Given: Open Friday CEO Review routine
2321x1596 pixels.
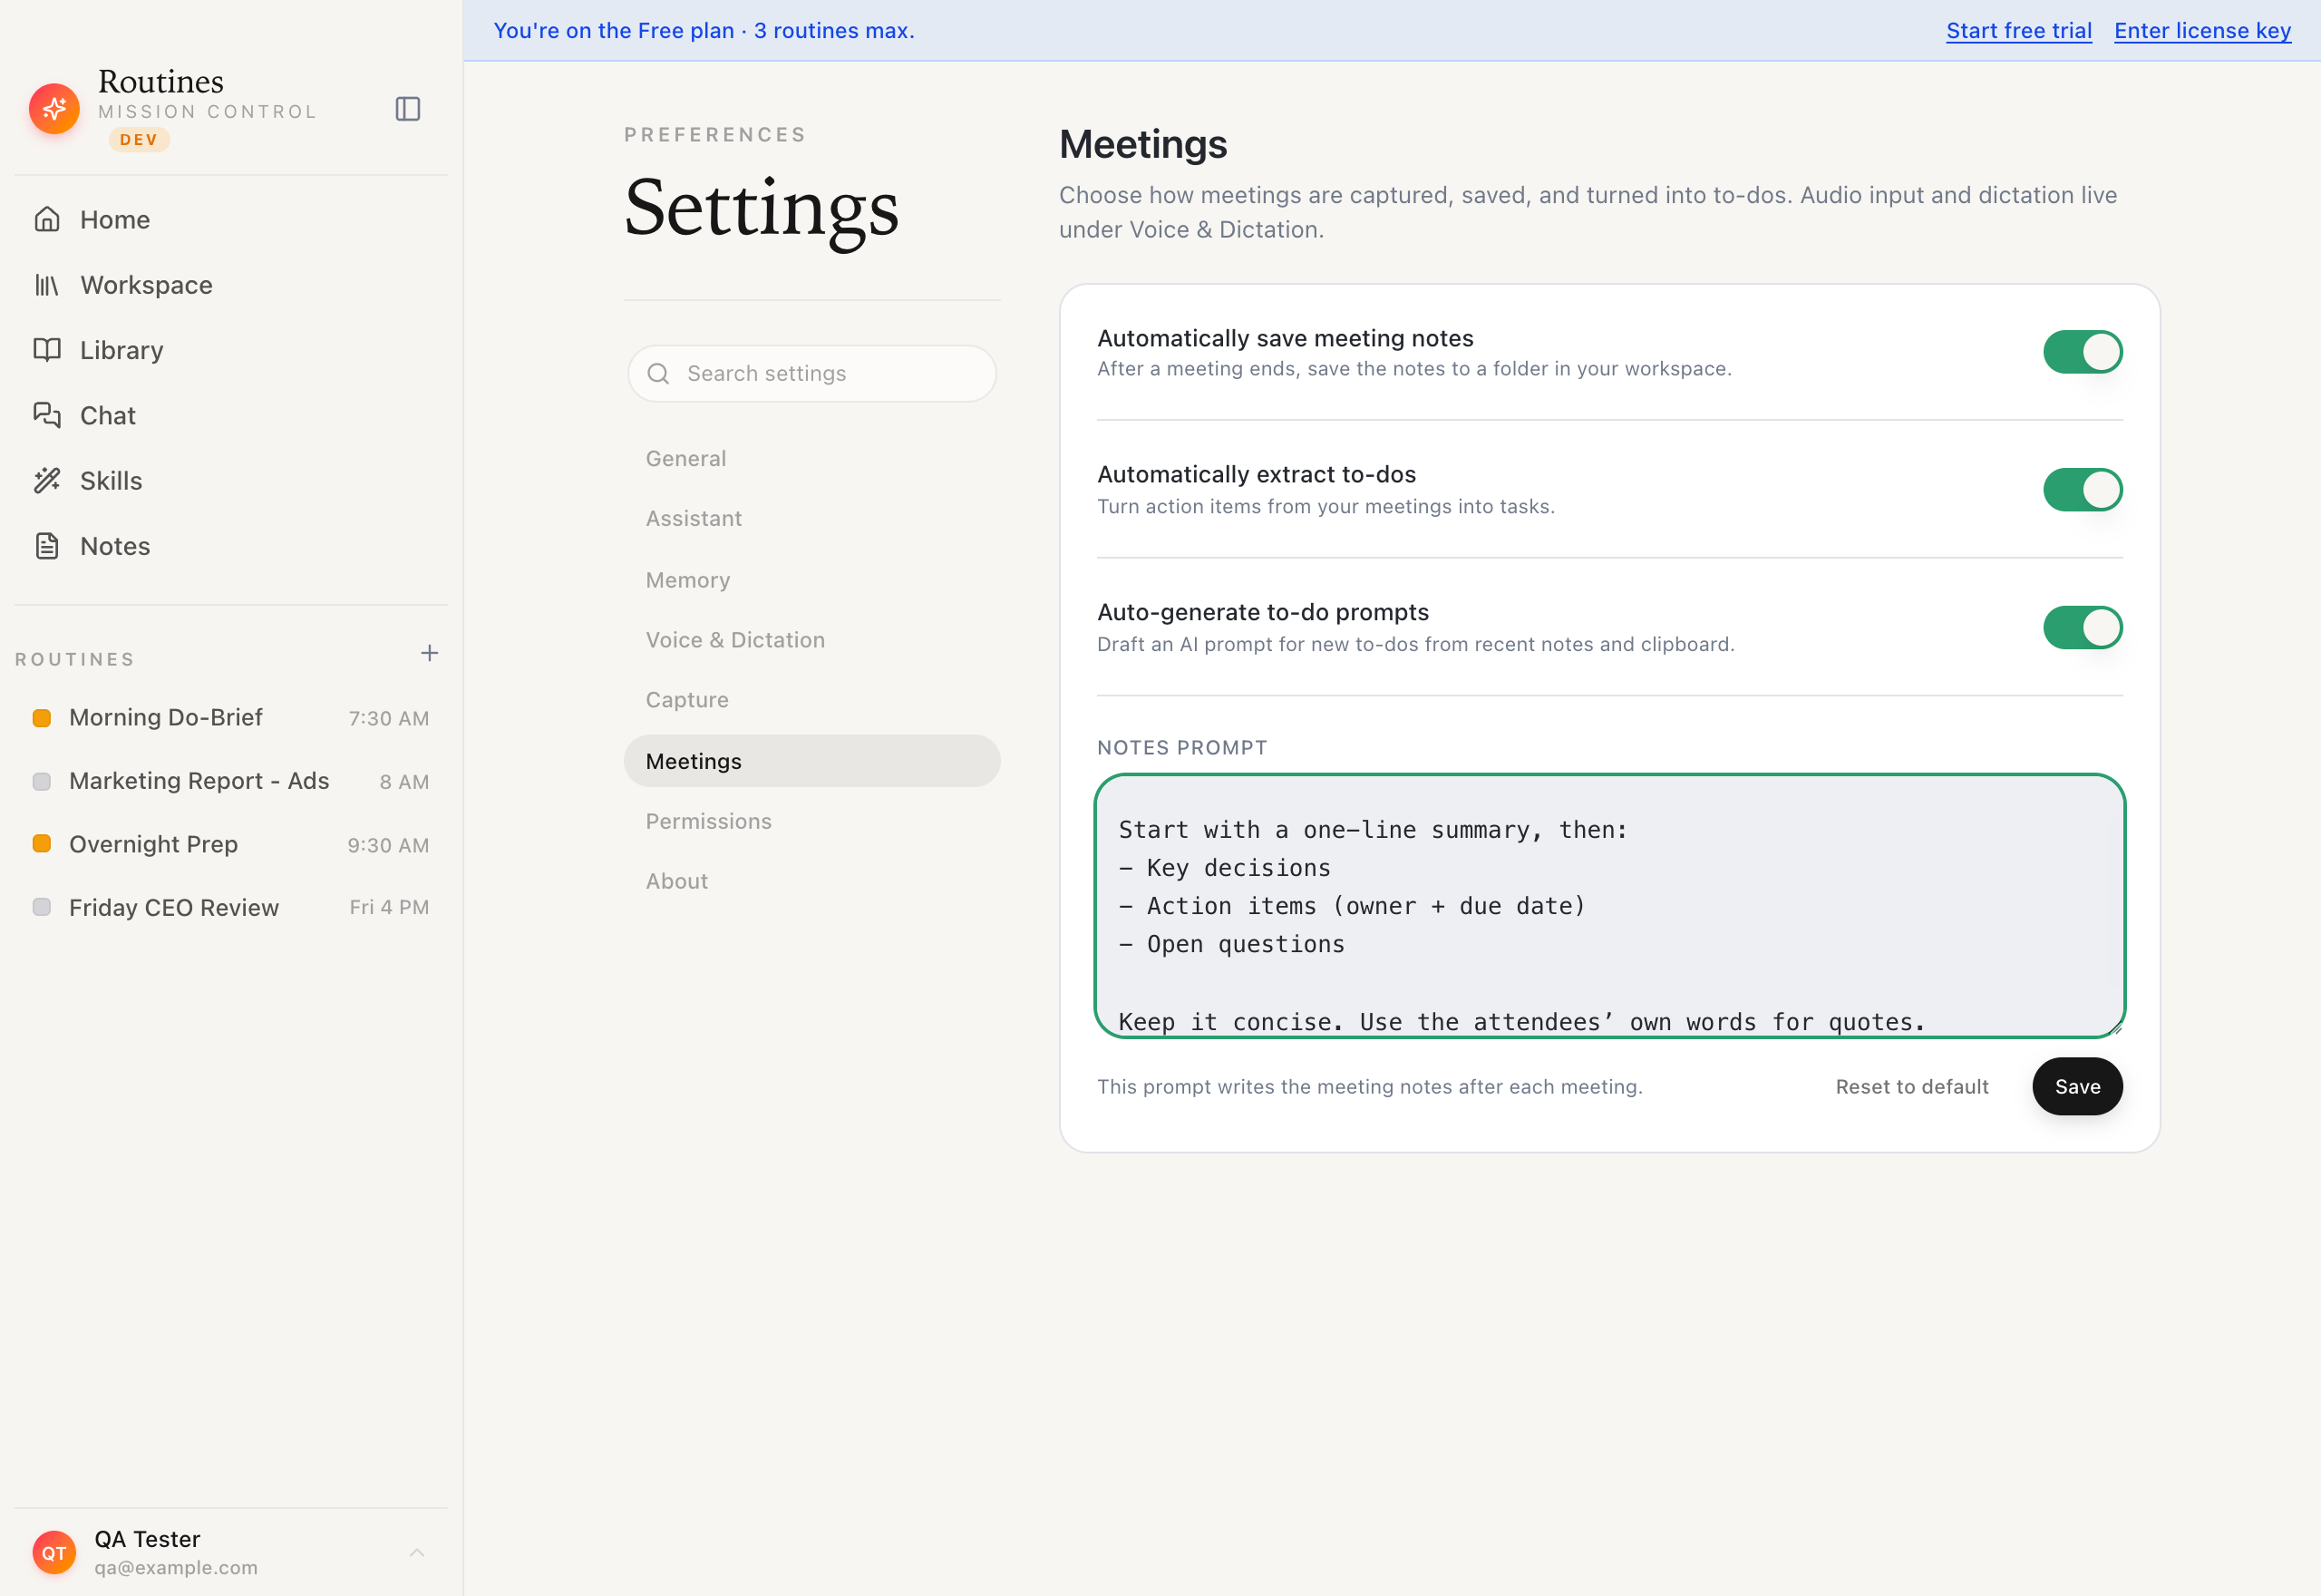Looking at the screenshot, I should (231, 907).
